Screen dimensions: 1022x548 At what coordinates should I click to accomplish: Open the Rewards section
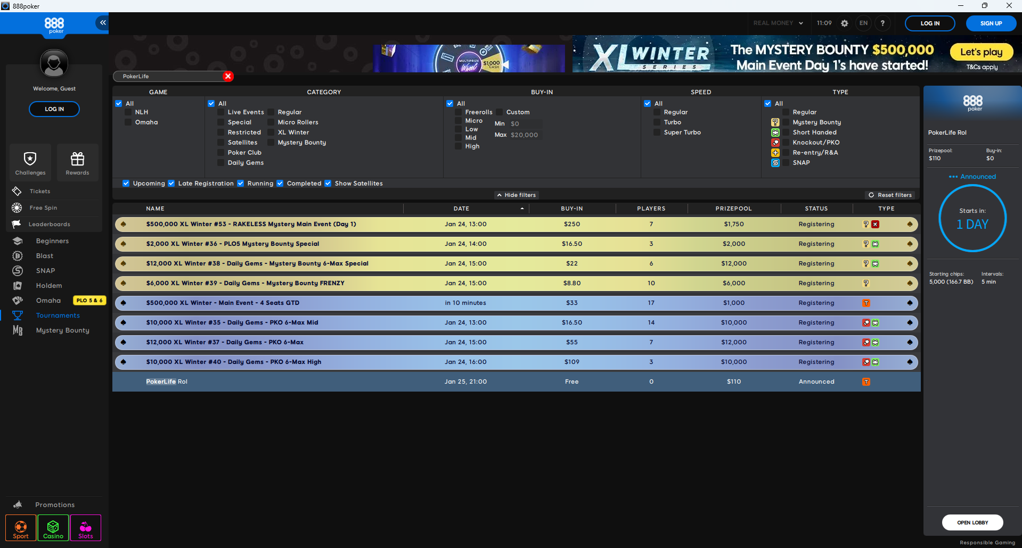click(77, 162)
